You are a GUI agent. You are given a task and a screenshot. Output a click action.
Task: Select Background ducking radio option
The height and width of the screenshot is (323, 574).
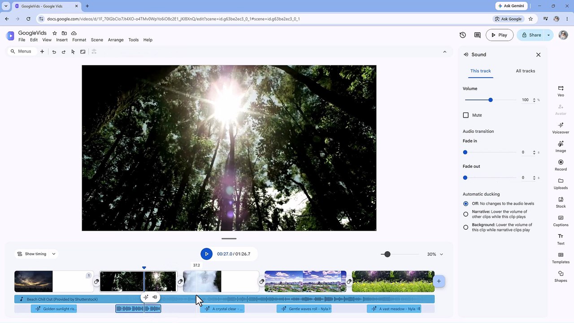pos(465,227)
